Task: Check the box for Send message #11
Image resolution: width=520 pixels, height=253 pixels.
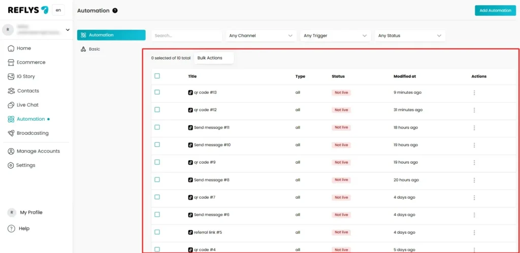Action: coord(157,127)
